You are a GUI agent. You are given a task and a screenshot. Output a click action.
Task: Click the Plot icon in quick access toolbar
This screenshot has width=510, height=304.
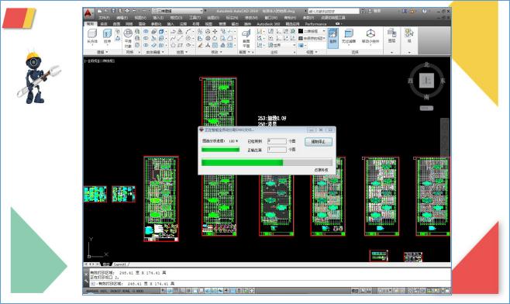tap(127, 11)
